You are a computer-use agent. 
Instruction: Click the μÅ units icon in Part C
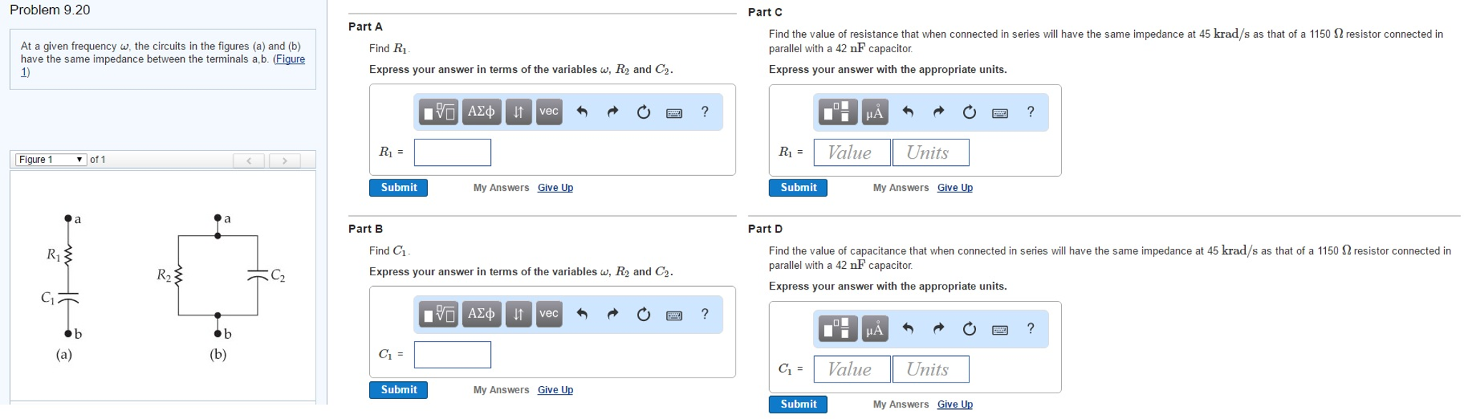coord(874,112)
